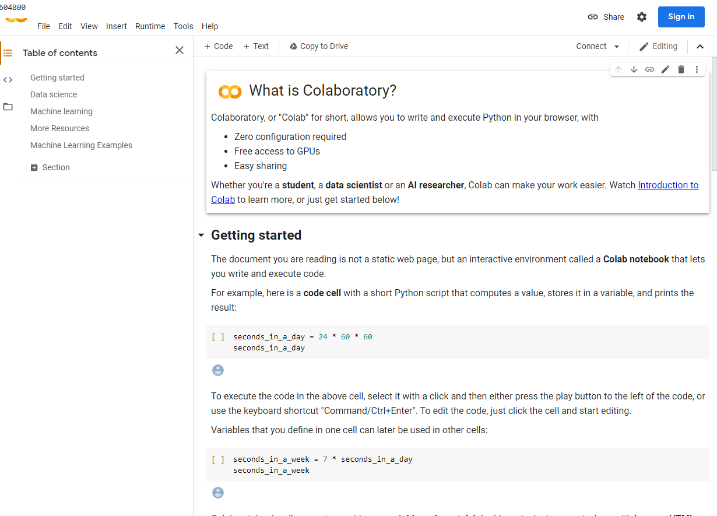Click the Getting started section heading

256,235
